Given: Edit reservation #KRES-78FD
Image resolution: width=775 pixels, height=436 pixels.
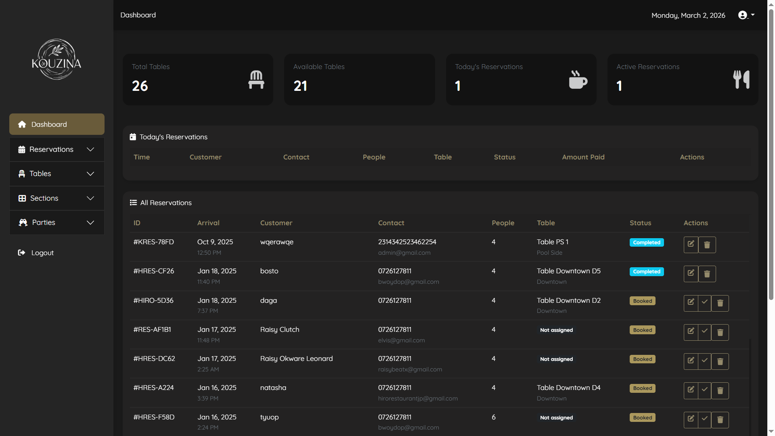Looking at the screenshot, I should click(x=691, y=244).
